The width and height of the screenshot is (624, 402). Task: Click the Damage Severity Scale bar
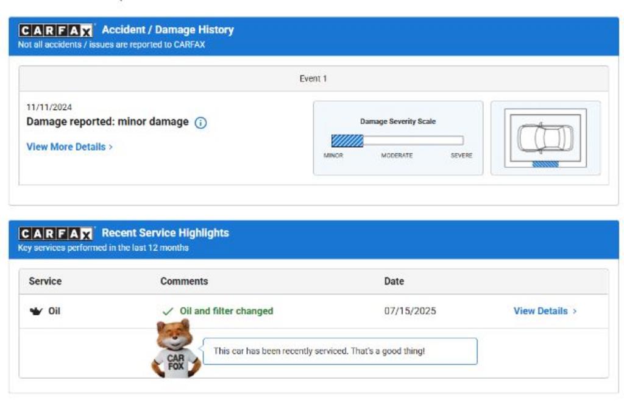point(397,141)
